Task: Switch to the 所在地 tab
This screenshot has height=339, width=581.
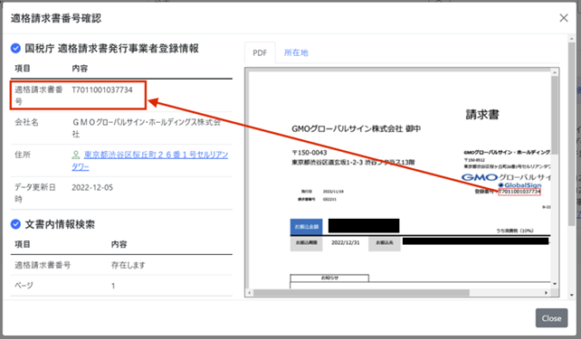Action: coord(296,53)
